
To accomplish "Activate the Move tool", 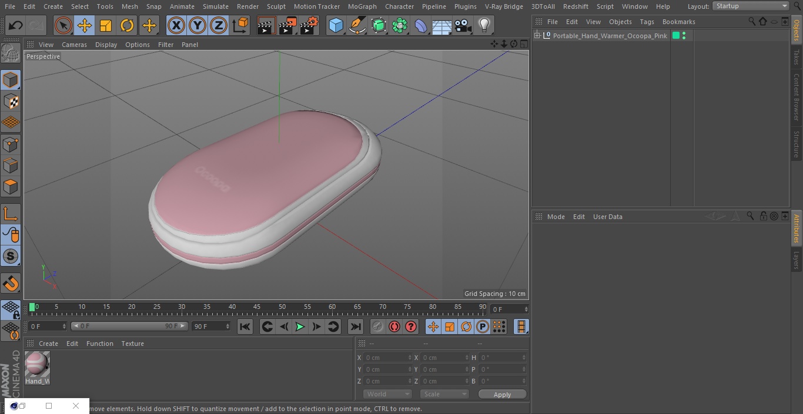I will coord(85,25).
